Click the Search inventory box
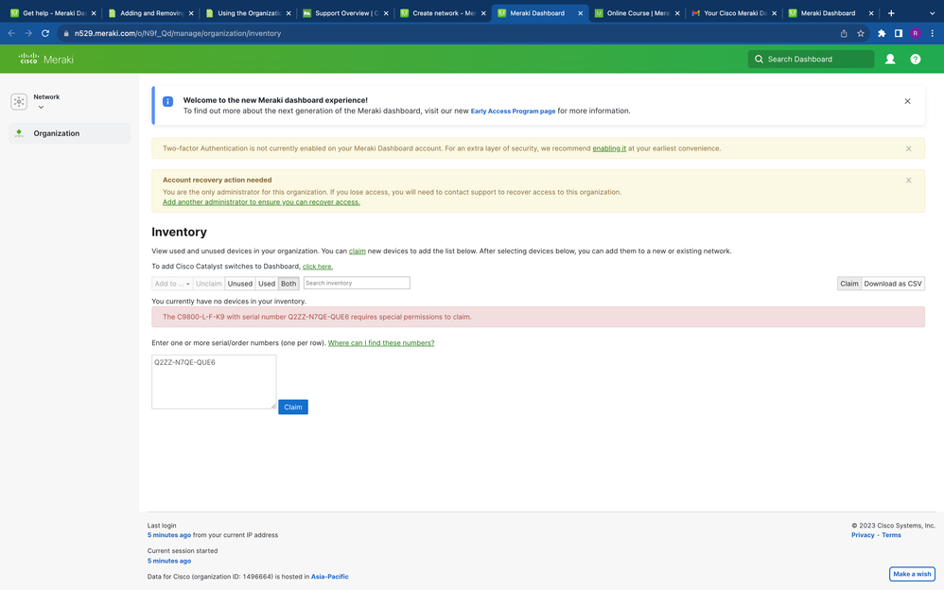Viewport: 944px width, 590px height. coord(357,283)
